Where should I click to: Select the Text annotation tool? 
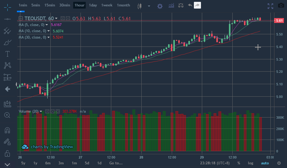tap(7, 54)
